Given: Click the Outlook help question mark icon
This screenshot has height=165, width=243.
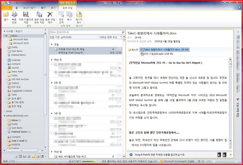Looking at the screenshot, I should 239,7.
